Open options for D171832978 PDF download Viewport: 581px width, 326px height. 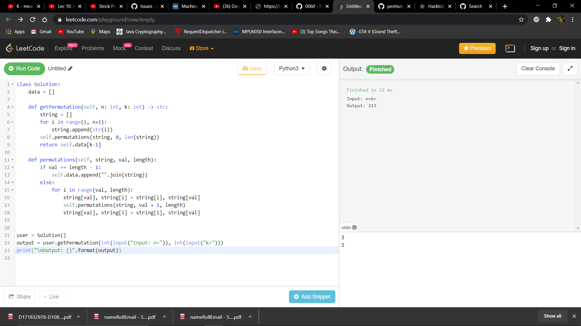click(x=78, y=317)
